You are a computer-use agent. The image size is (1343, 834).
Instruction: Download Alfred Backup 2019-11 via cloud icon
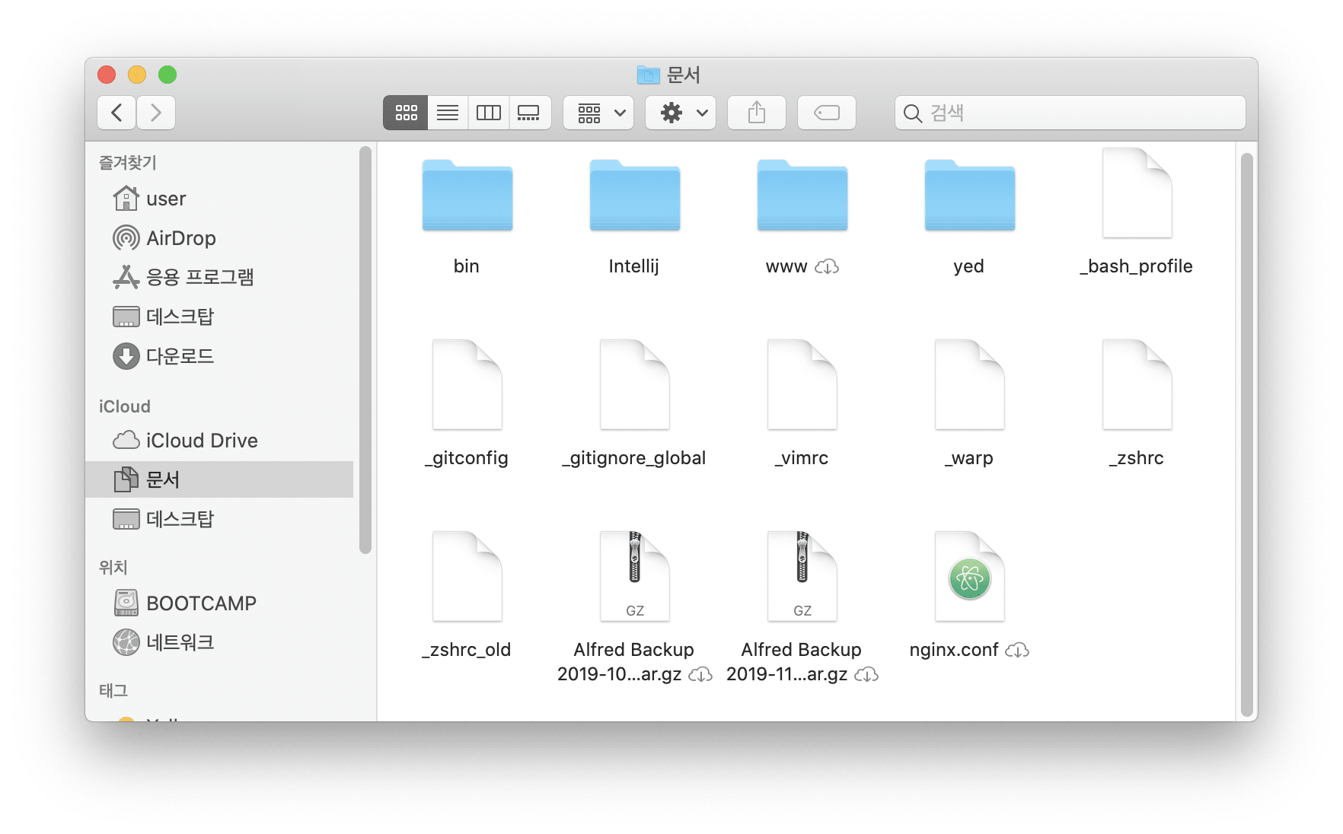coord(866,675)
